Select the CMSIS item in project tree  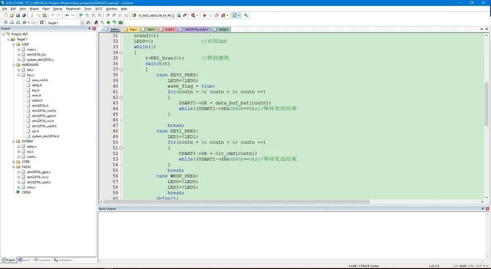click(27, 192)
